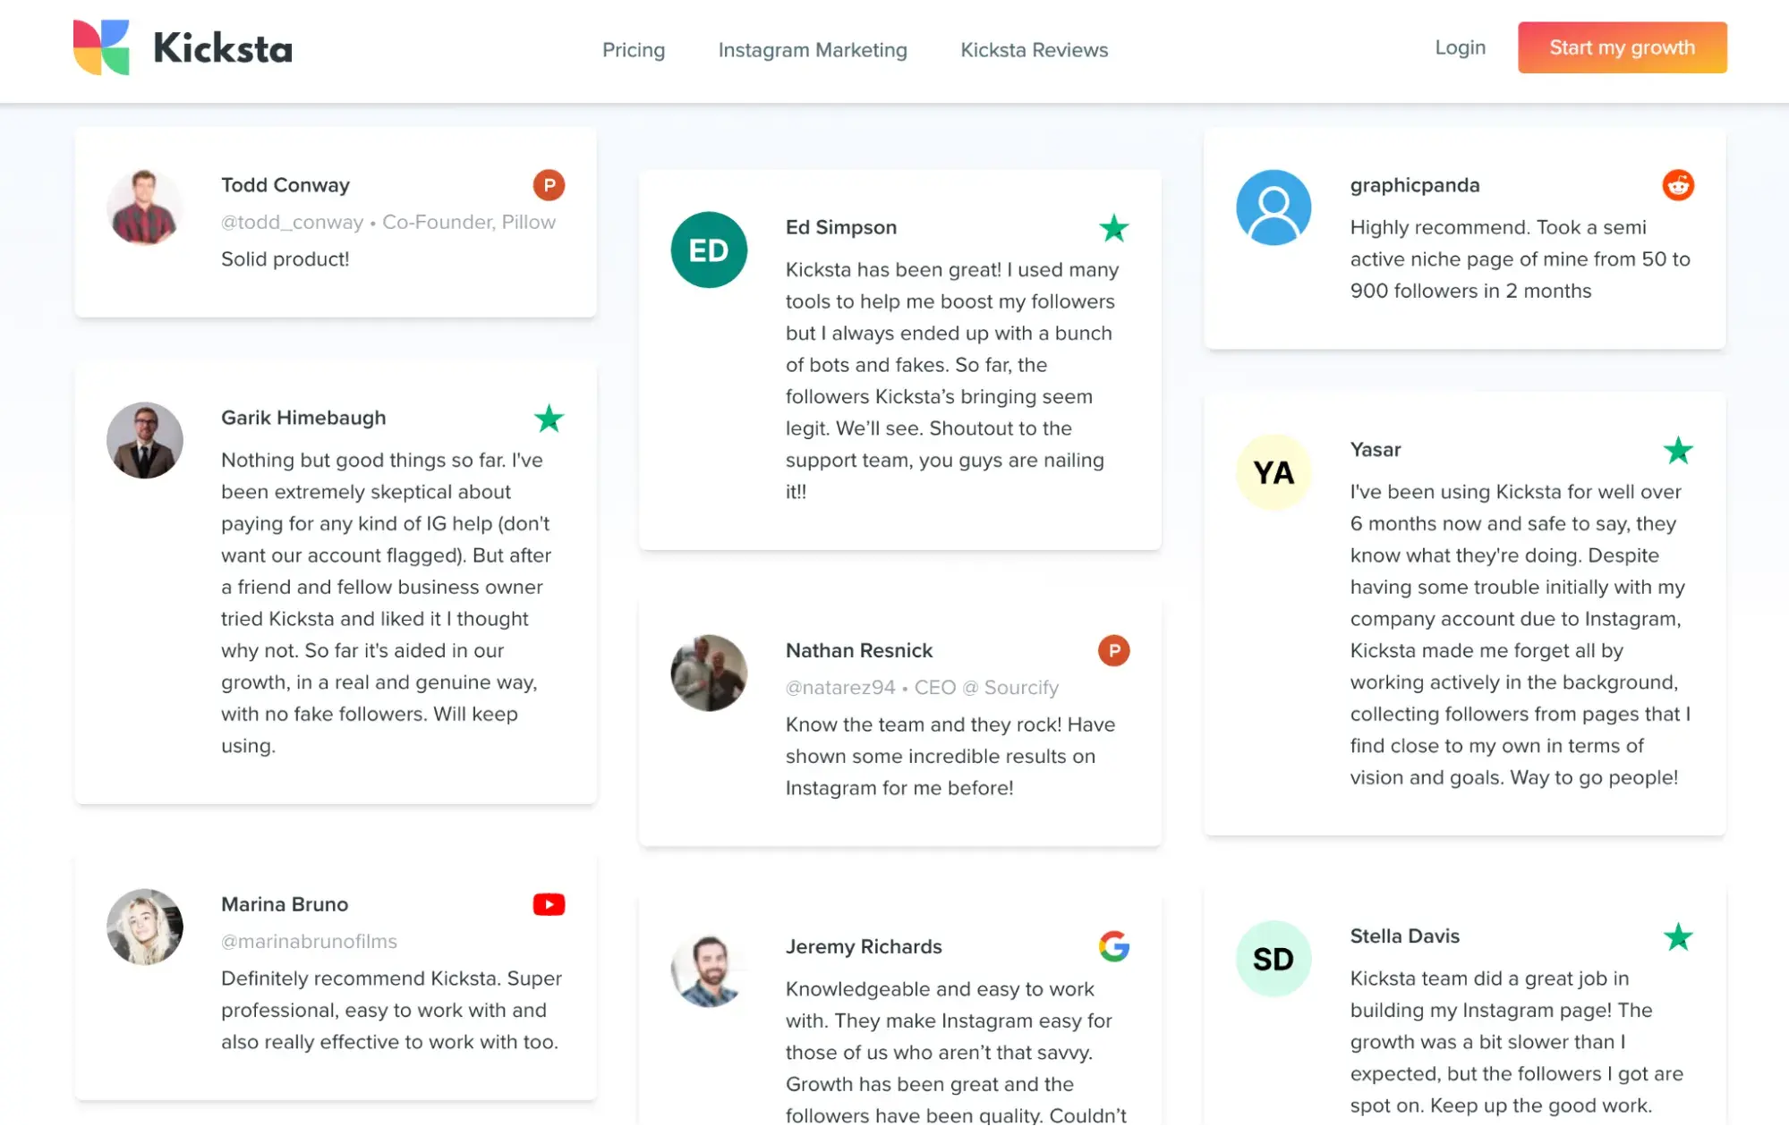Click the Start my growth button
The height and width of the screenshot is (1126, 1789).
[x=1622, y=47]
